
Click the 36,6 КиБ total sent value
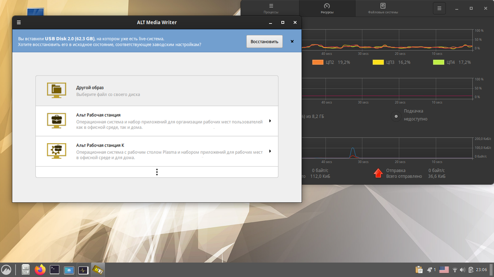pos(436,176)
